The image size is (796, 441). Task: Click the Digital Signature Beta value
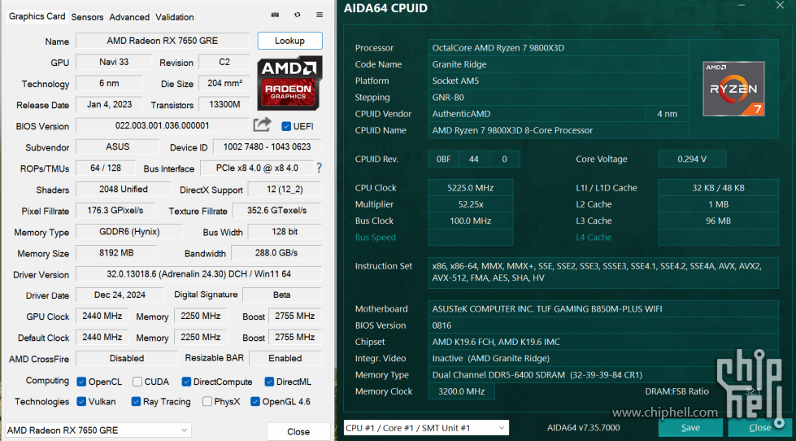pyautogui.click(x=282, y=295)
